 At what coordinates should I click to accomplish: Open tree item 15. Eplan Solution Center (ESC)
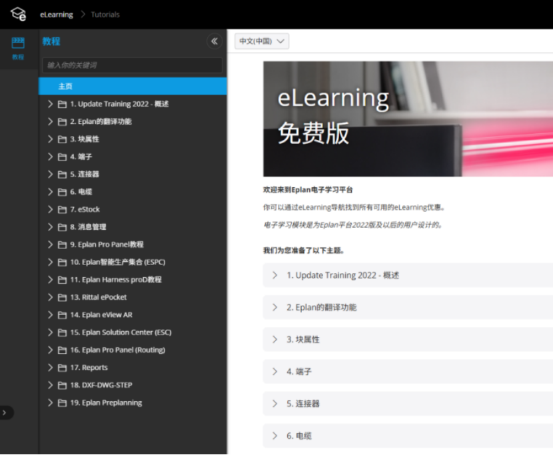click(121, 332)
